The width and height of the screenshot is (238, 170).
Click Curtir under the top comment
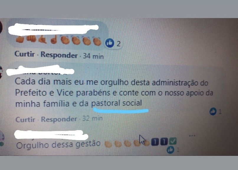coord(24,54)
